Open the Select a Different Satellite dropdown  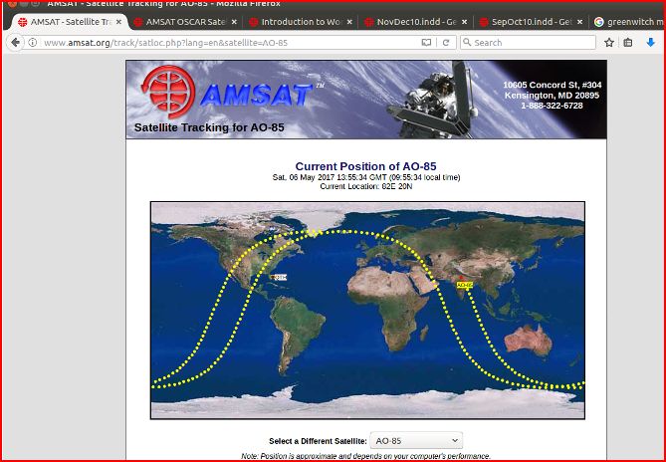[416, 441]
